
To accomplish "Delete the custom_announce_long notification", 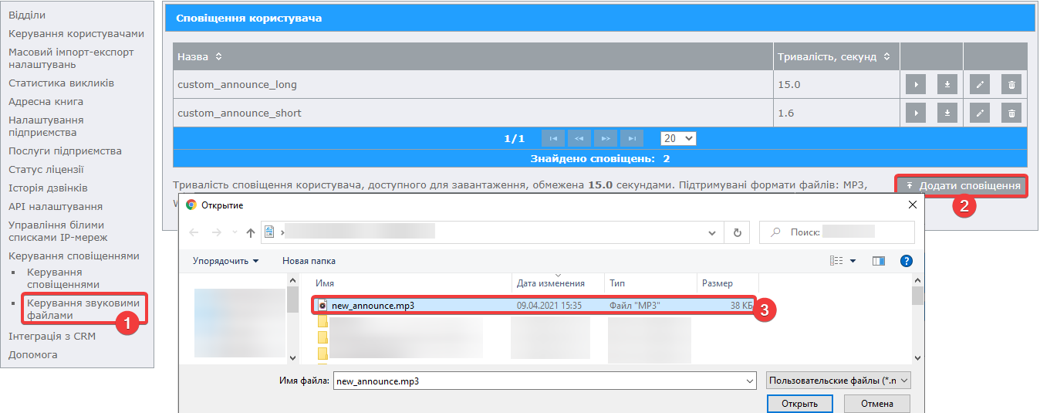I will point(1011,85).
